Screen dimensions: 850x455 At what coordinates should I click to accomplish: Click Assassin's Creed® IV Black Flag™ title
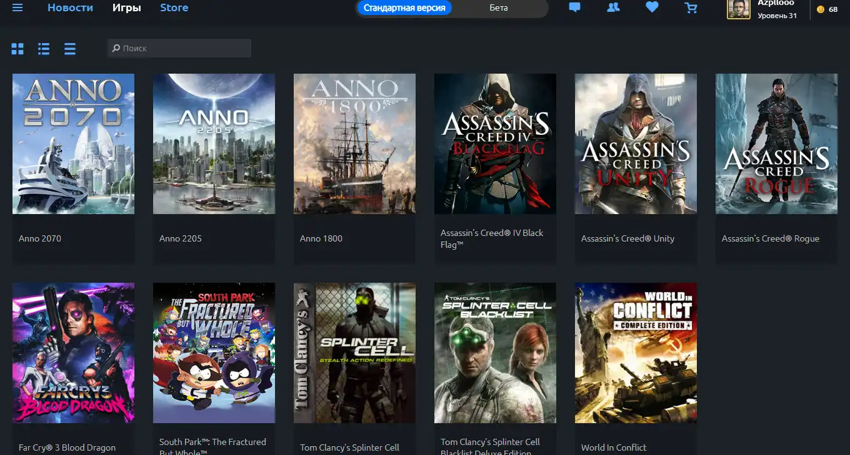(x=492, y=238)
